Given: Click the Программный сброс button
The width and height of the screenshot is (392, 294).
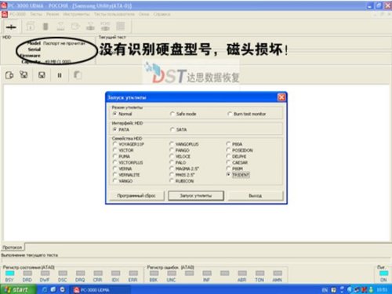Looking at the screenshot, I should tap(136, 195).
